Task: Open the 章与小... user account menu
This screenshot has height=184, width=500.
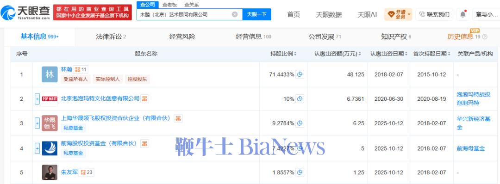Action: [486, 14]
